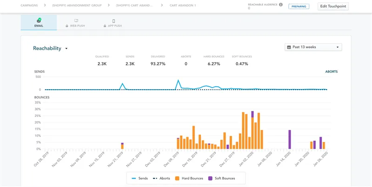Select the App Push tab
The image size is (372, 187).
[113, 22]
